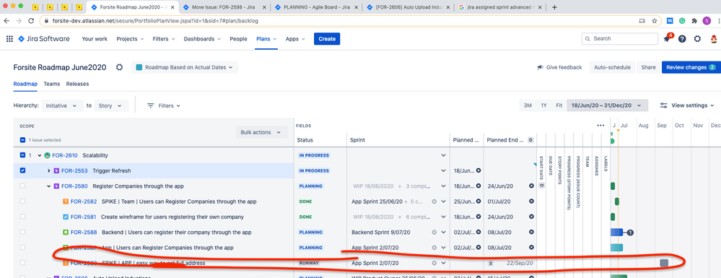Click the spike icon for FOR-2582
The image size is (721, 278).
[x=66, y=201]
